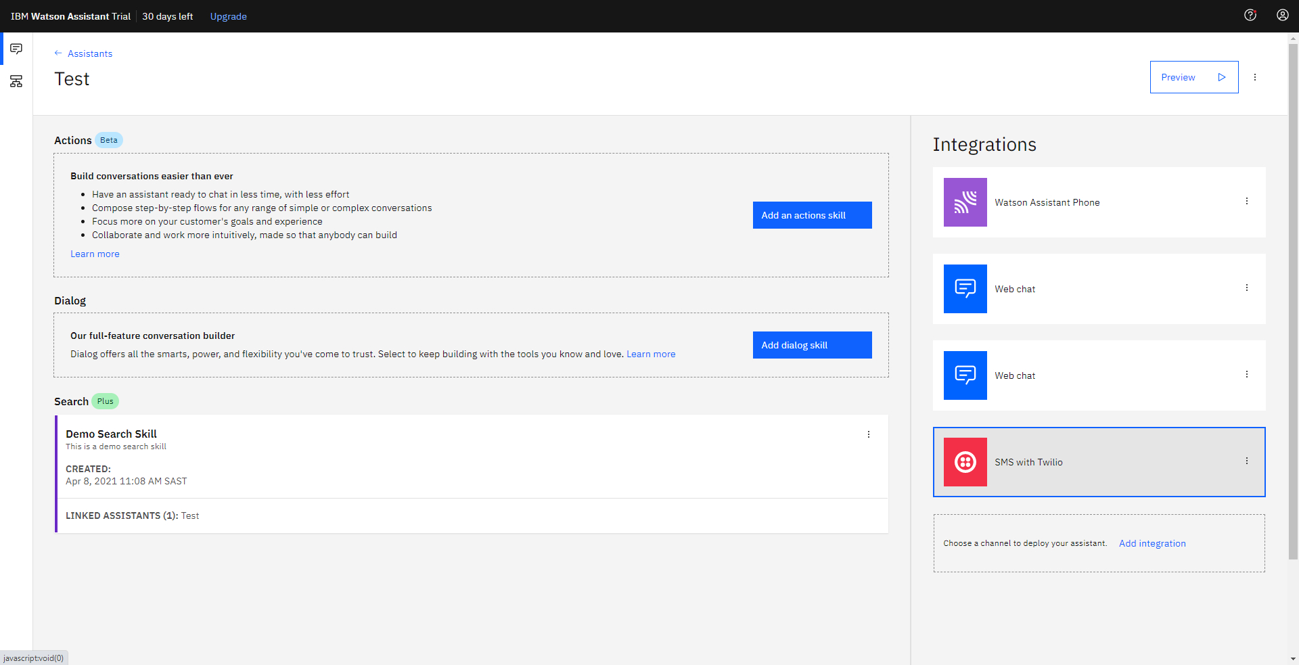Open second Web chat options menu
The image size is (1299, 665).
point(1247,374)
